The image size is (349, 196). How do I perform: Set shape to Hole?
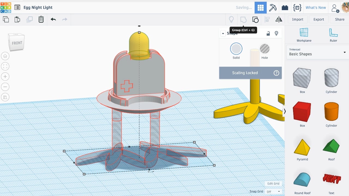pos(264,49)
